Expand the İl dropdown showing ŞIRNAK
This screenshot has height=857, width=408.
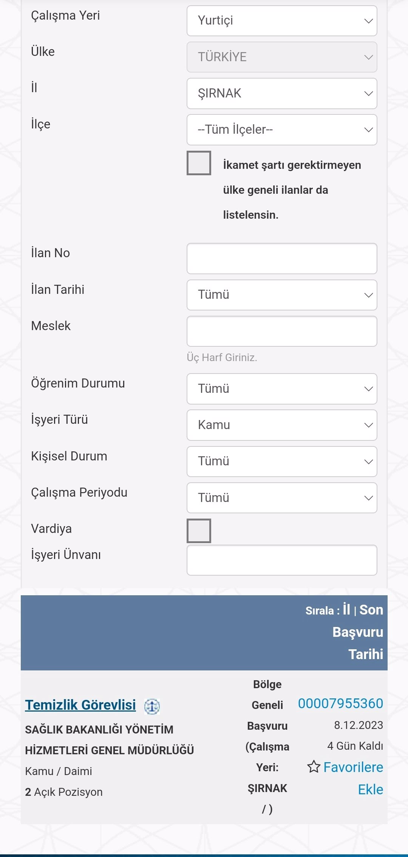pos(282,93)
